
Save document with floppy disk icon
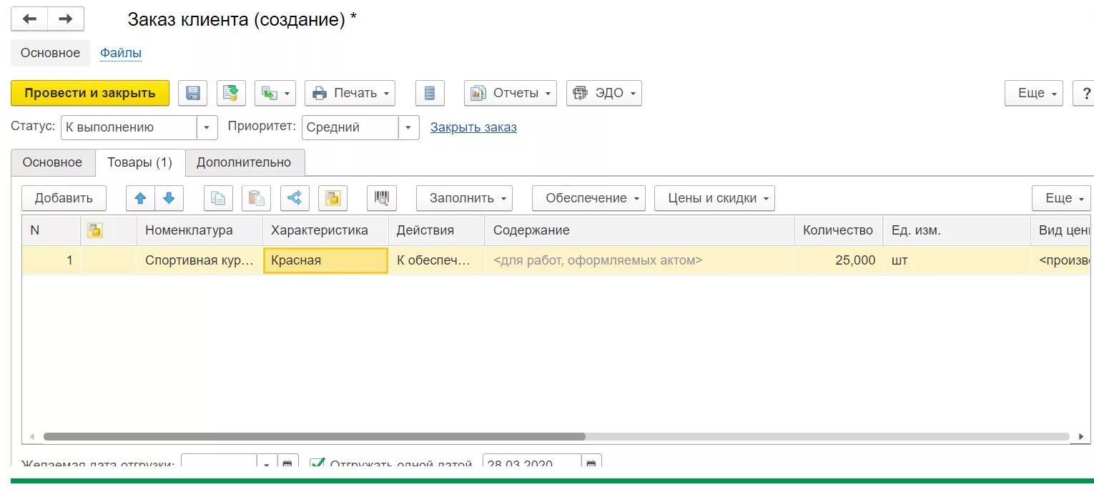192,93
